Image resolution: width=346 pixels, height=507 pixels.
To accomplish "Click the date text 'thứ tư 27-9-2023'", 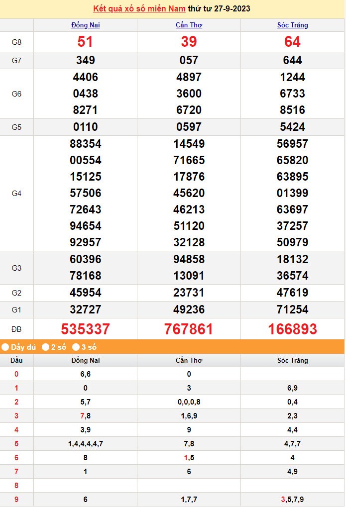I will 220,9.
